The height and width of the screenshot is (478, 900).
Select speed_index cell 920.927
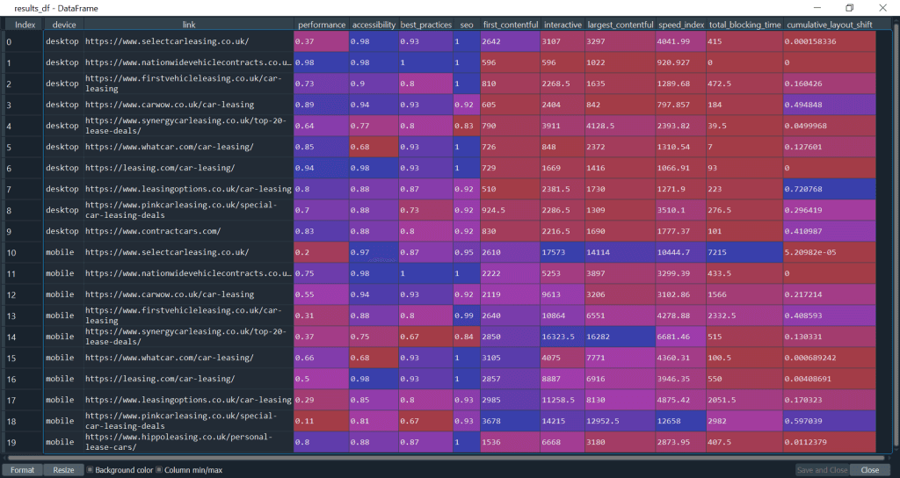tap(681, 62)
